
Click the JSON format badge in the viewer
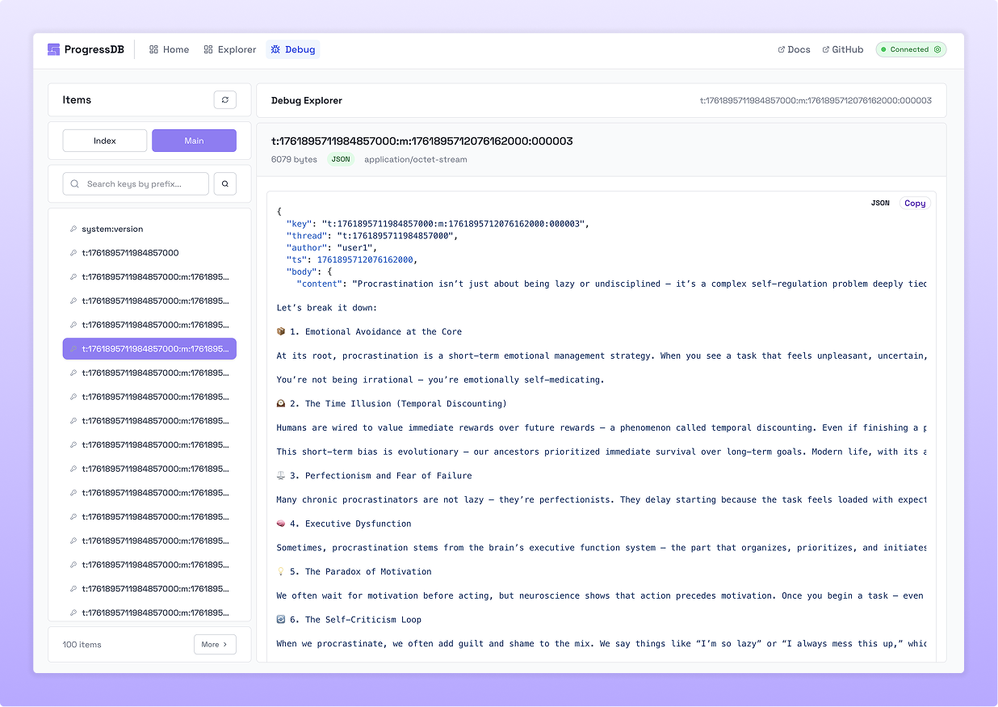[879, 203]
